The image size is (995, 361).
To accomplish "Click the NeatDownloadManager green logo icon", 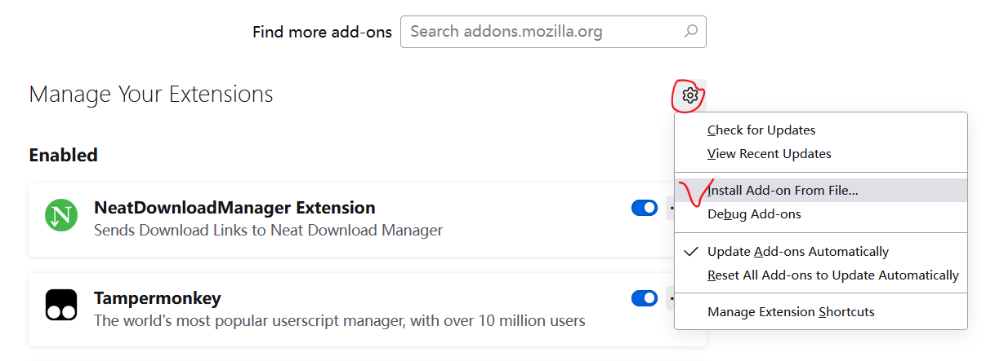I will 60,214.
